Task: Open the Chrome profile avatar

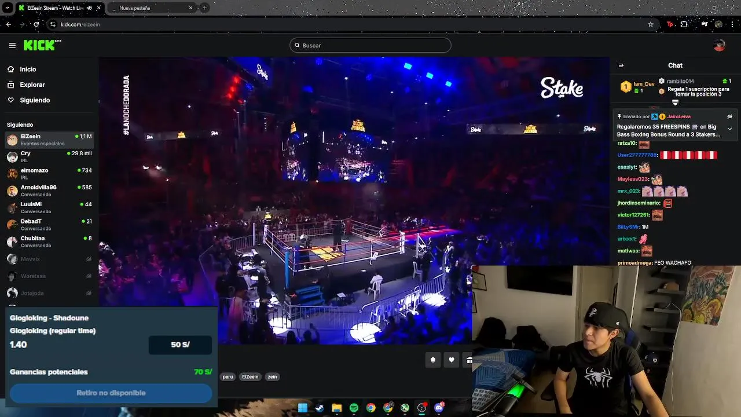Action: pyautogui.click(x=718, y=24)
